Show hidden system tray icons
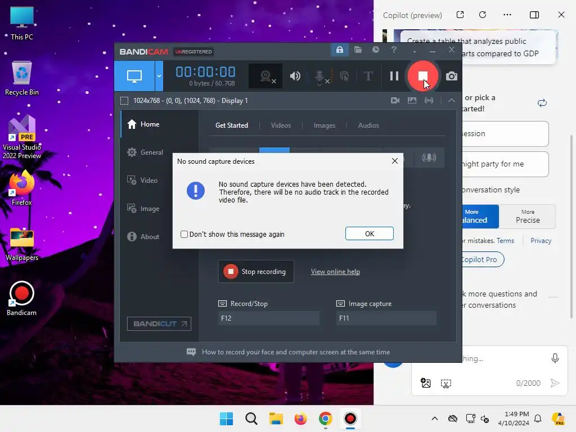 (x=435, y=418)
